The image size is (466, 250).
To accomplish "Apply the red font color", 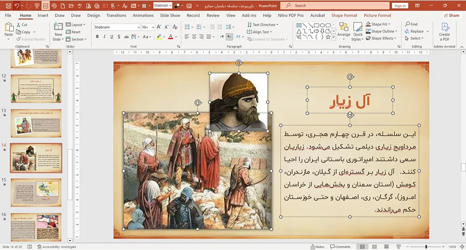I will pos(170,37).
